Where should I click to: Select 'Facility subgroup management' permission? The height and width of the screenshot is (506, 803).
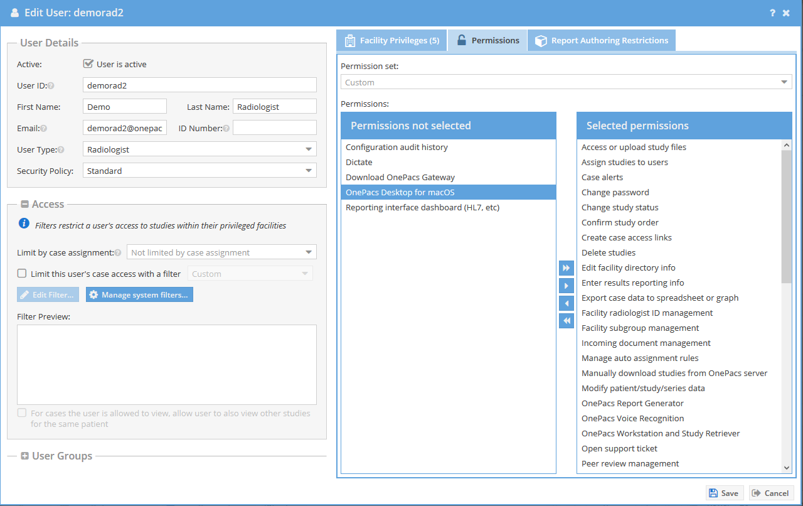pyautogui.click(x=679, y=328)
